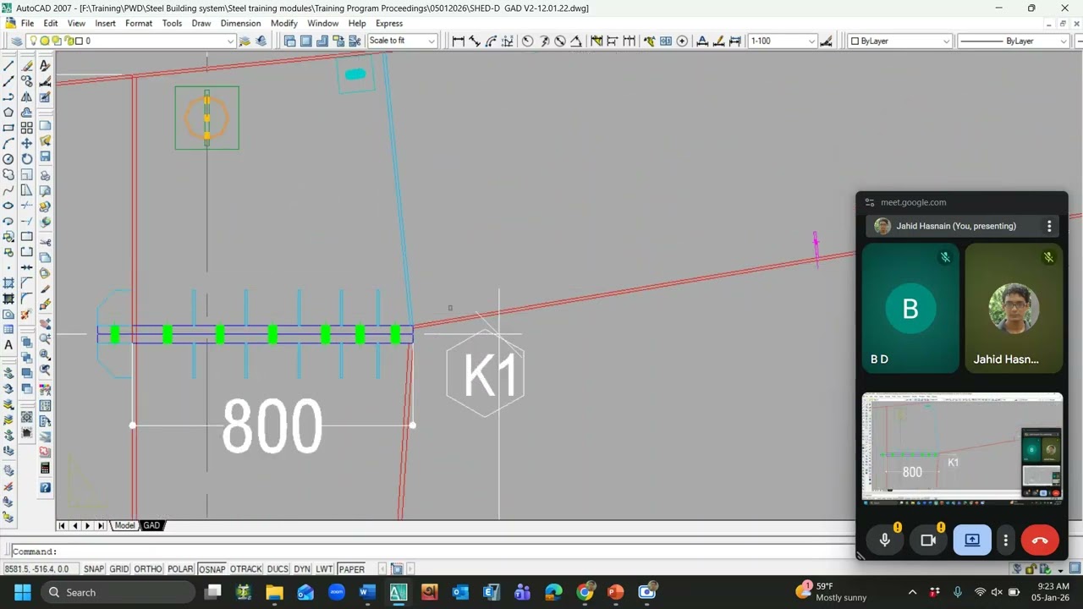
Task: Select the Move modify tool
Action: (x=27, y=143)
